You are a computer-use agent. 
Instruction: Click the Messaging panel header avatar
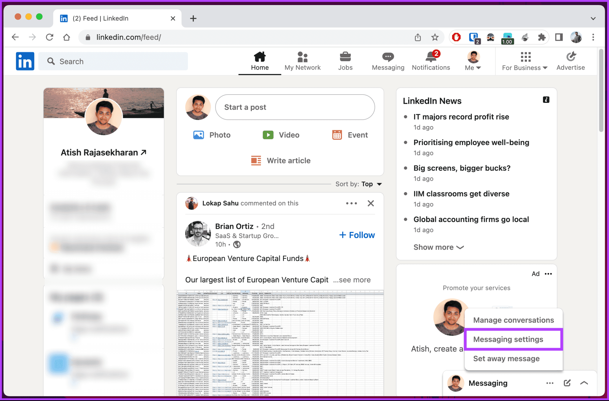456,383
